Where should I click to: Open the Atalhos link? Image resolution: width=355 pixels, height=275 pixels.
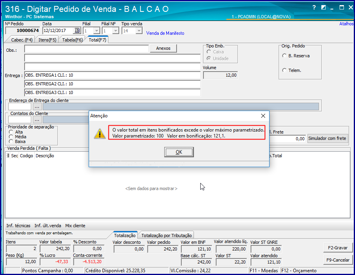pyautogui.click(x=346, y=23)
